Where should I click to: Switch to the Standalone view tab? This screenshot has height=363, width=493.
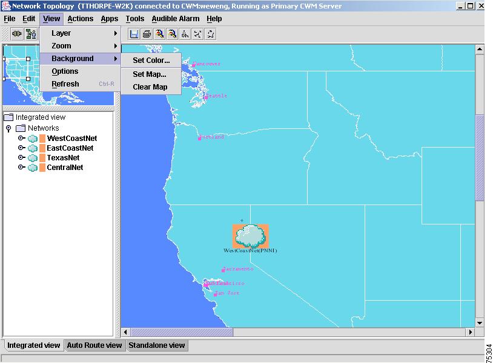(157, 345)
